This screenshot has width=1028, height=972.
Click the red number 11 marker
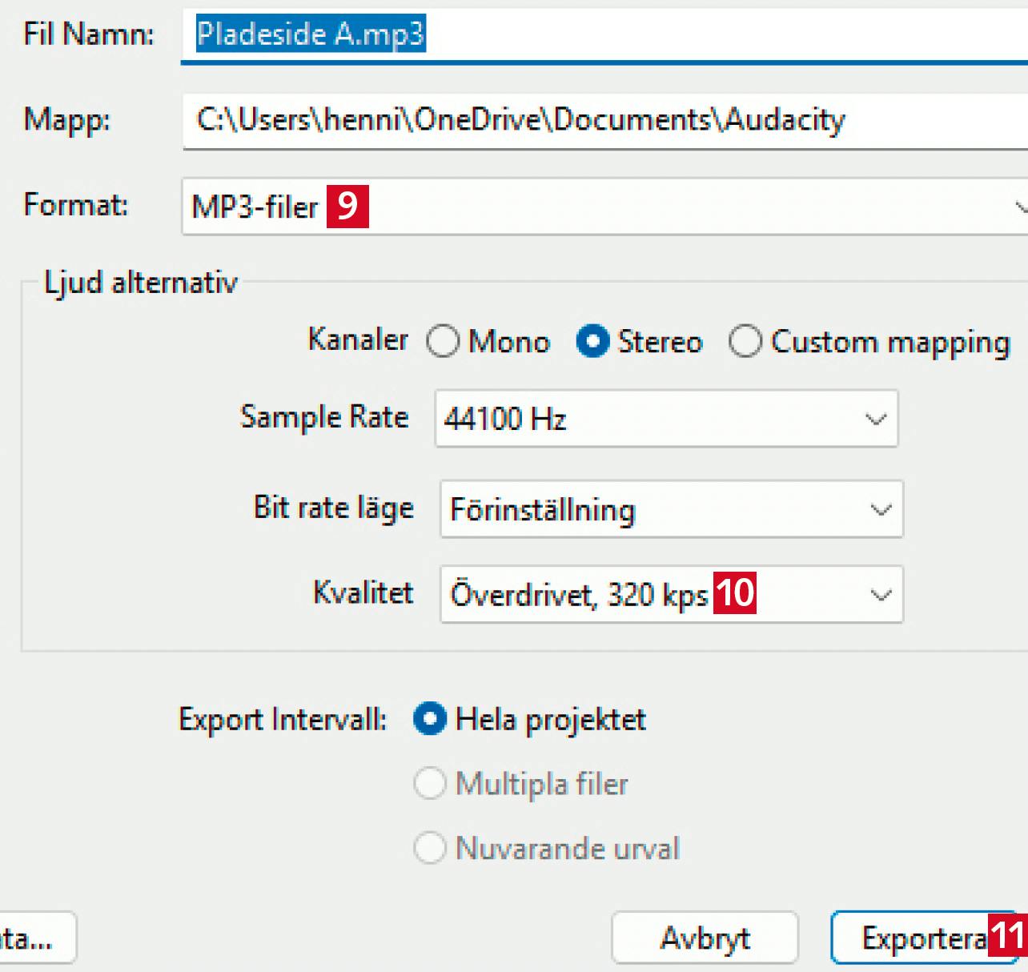click(1007, 935)
